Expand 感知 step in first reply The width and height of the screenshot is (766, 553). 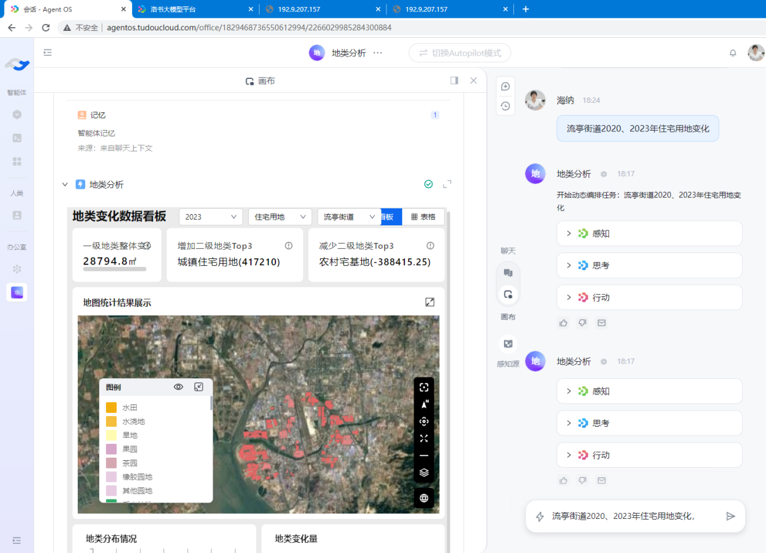point(649,234)
